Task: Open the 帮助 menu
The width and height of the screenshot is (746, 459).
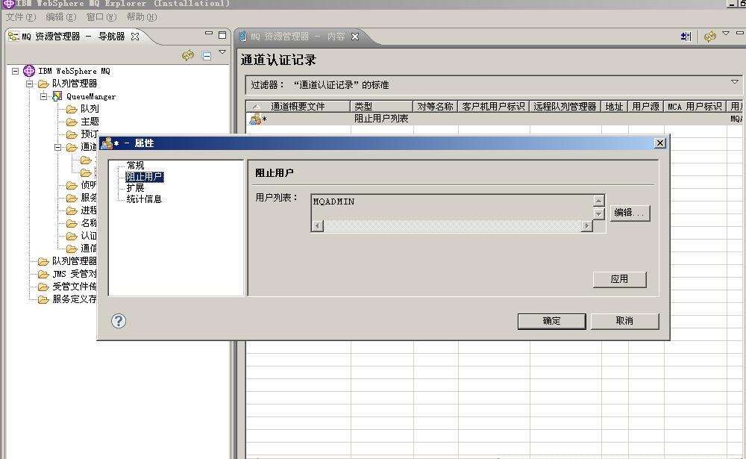Action: [142, 17]
